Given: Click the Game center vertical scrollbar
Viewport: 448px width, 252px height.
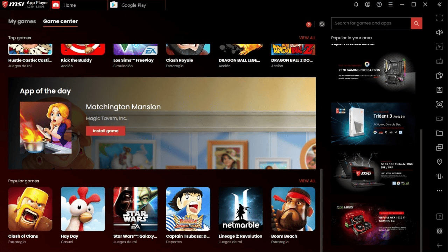Looking at the screenshot, I should click(321, 210).
